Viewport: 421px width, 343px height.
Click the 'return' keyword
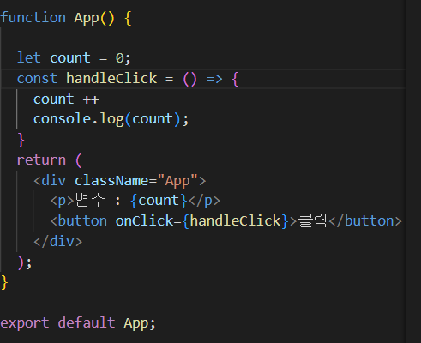pyautogui.click(x=41, y=160)
